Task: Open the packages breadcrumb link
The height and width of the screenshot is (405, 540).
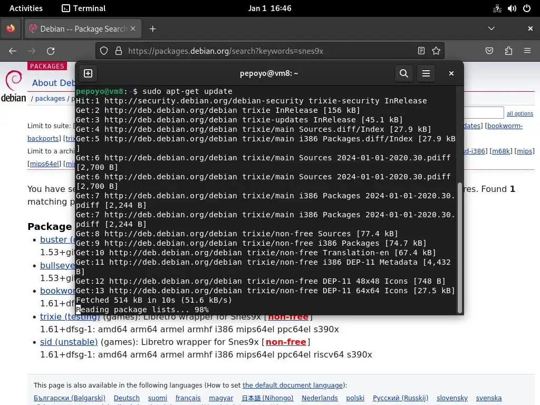Action: click(50, 99)
